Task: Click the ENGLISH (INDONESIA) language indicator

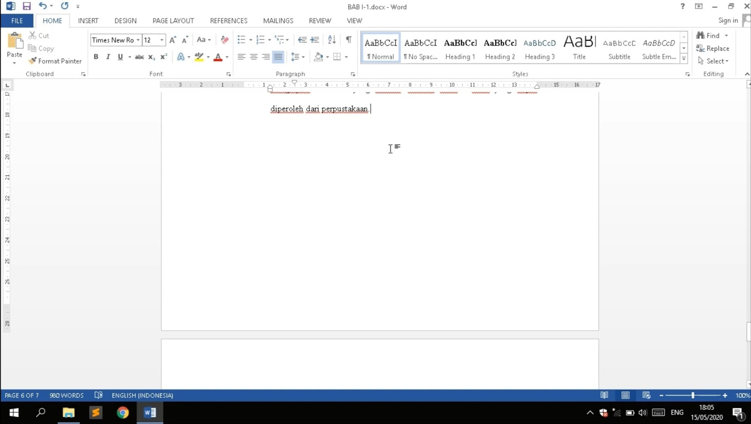Action: click(x=142, y=395)
